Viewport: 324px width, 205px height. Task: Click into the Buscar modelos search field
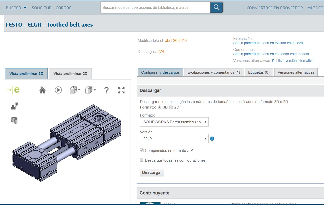click(x=155, y=8)
